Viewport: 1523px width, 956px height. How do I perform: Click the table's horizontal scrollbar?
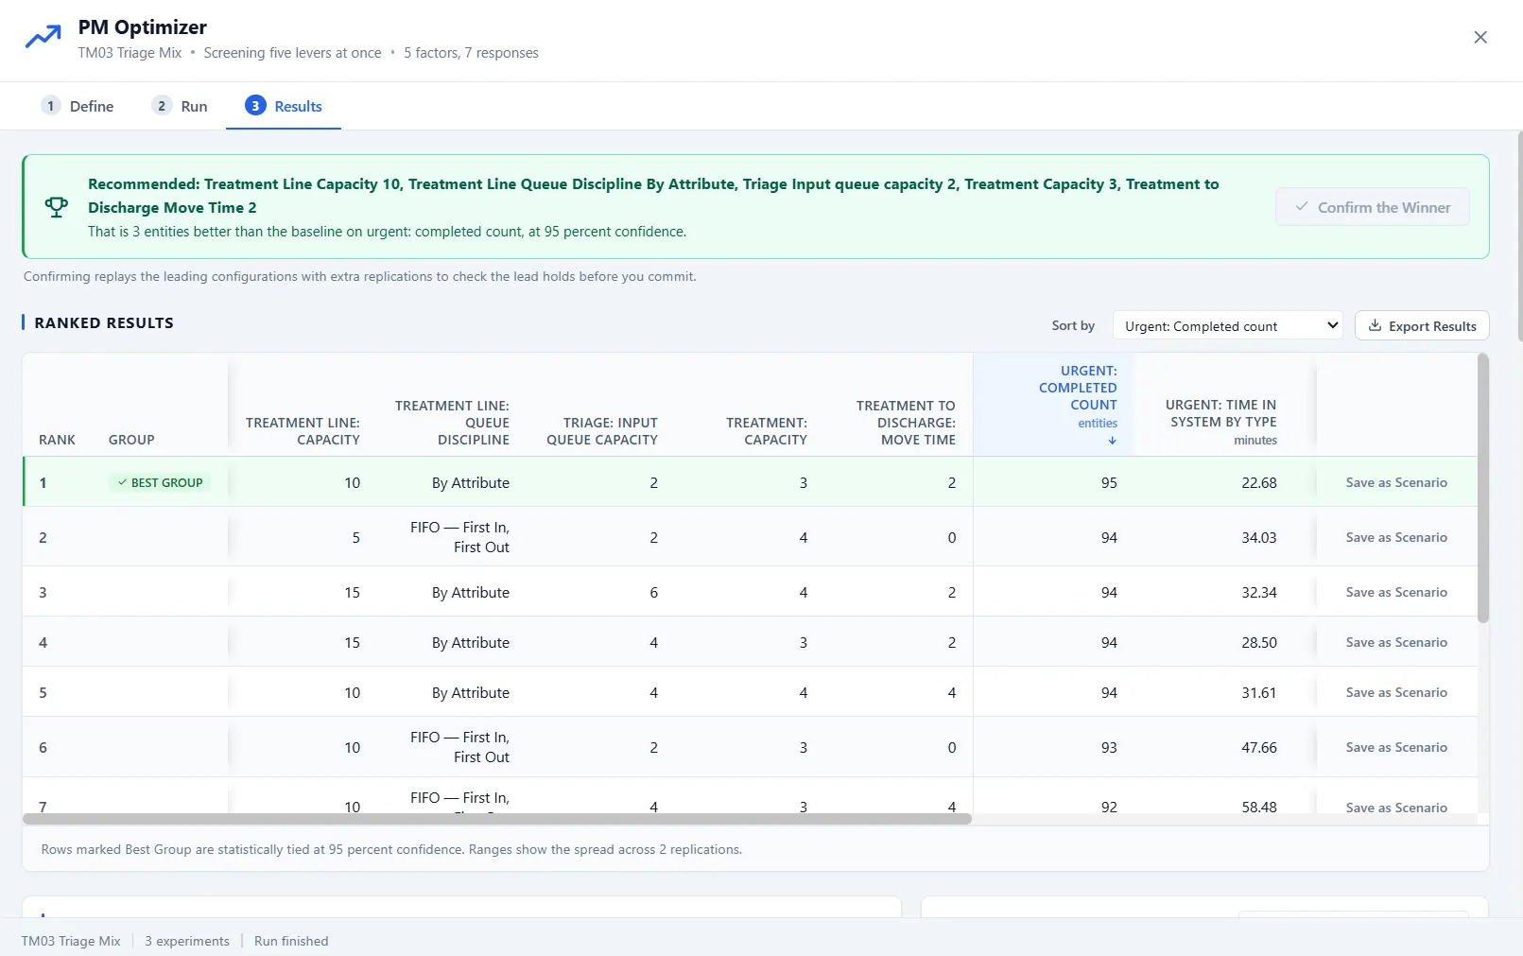click(497, 819)
